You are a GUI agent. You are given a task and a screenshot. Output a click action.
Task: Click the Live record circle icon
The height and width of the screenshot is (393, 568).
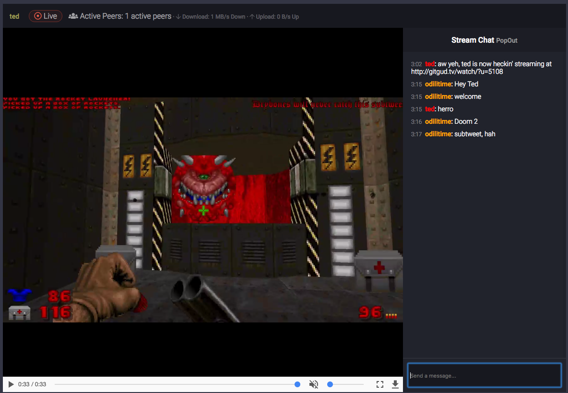(x=38, y=16)
